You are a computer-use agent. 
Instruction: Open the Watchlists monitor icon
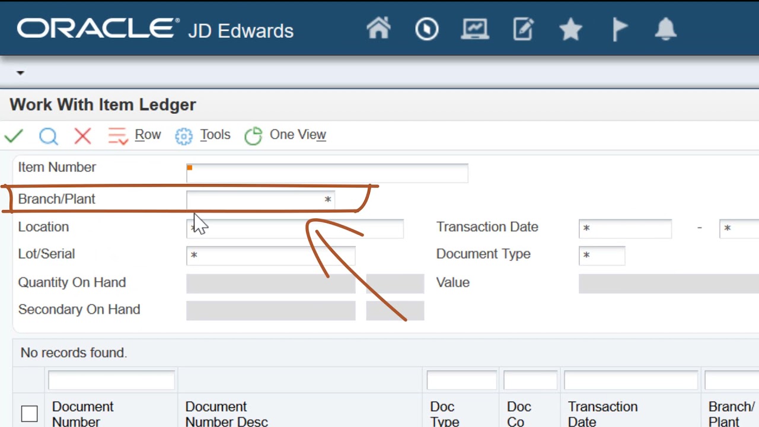coord(475,29)
